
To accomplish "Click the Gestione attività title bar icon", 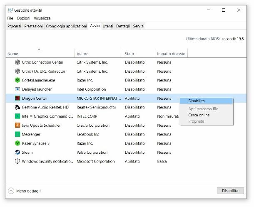I will [10, 10].
